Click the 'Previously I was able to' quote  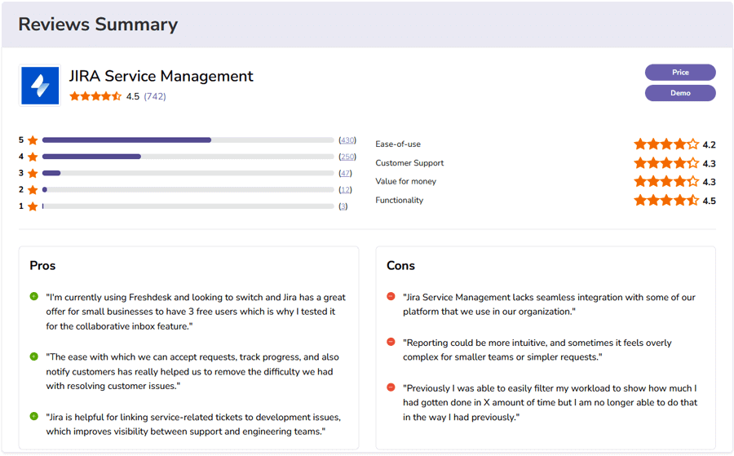click(550, 403)
